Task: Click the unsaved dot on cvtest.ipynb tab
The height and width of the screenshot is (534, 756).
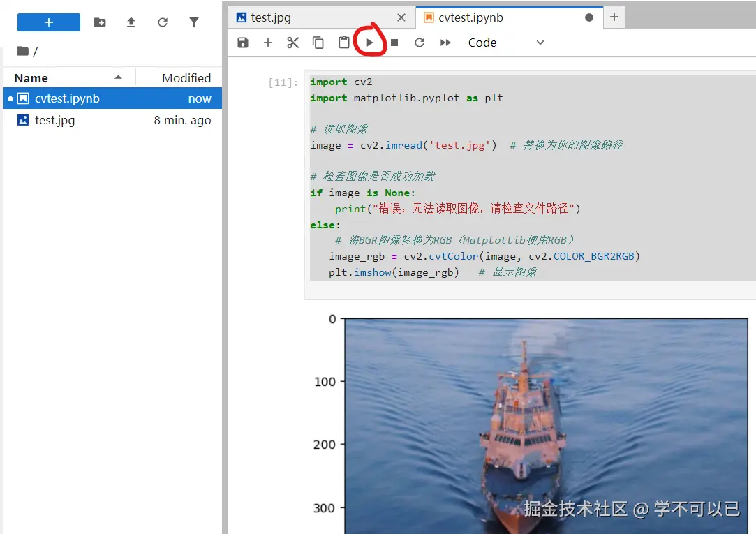Action: click(x=588, y=18)
